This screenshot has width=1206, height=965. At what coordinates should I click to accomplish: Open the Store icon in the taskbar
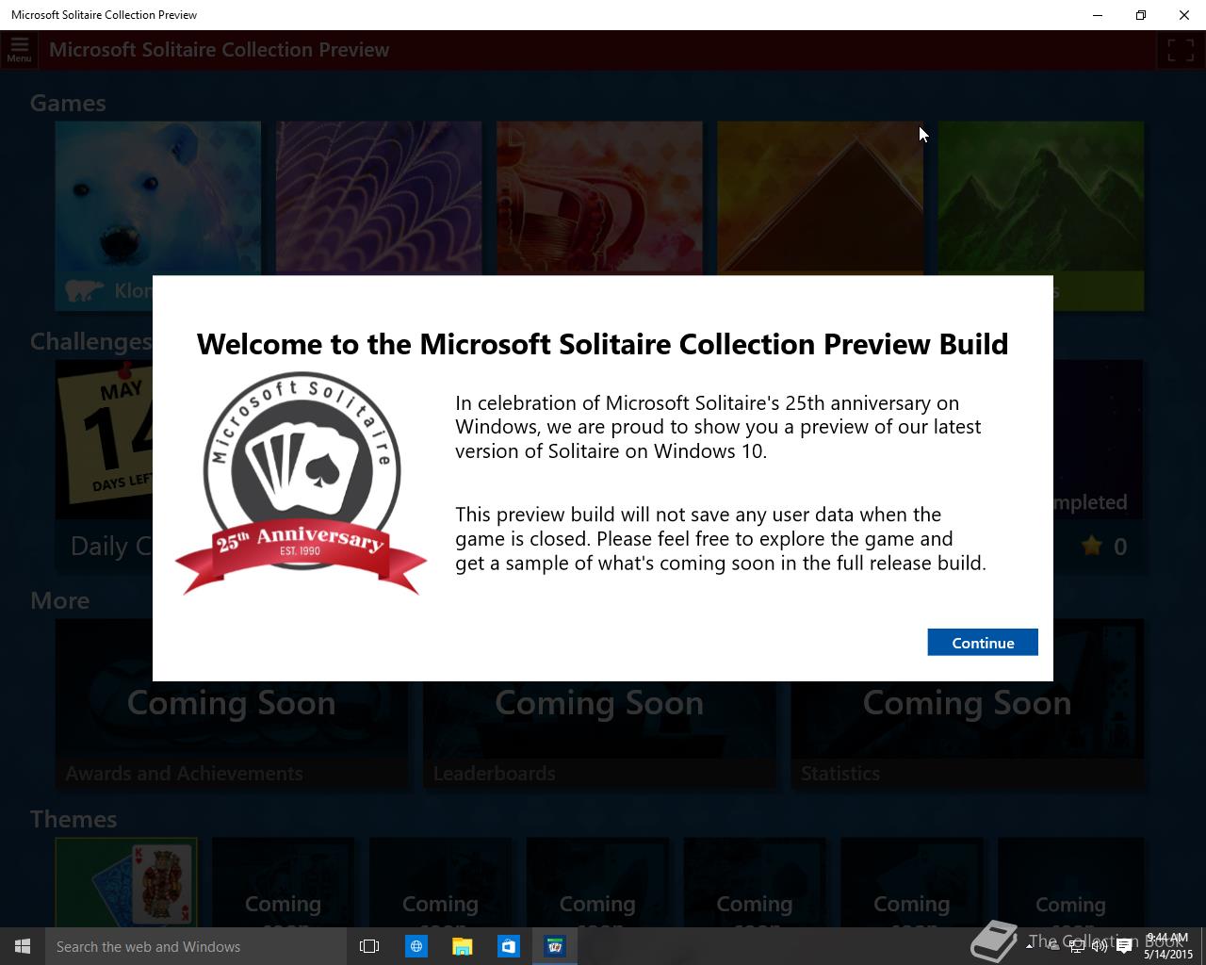click(508, 946)
